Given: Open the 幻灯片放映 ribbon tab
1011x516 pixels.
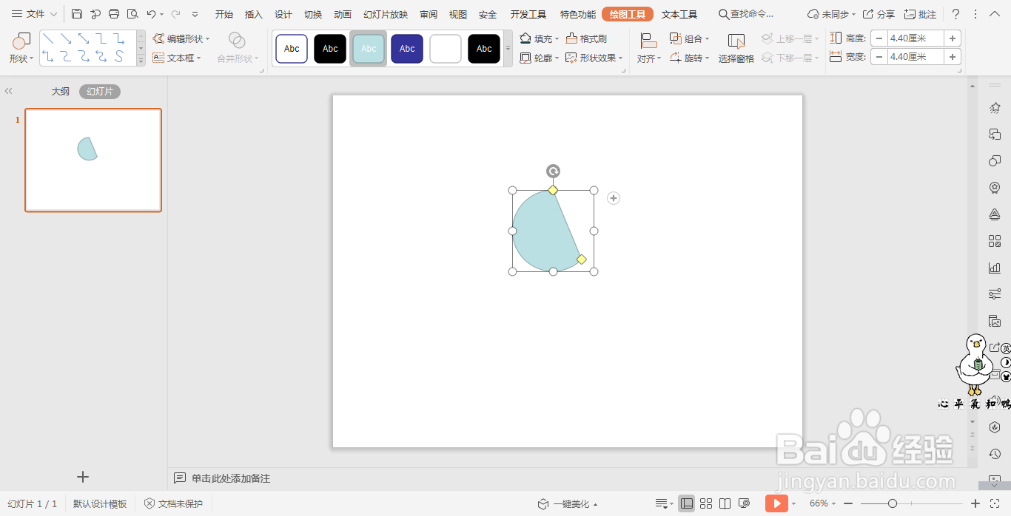Looking at the screenshot, I should (386, 14).
